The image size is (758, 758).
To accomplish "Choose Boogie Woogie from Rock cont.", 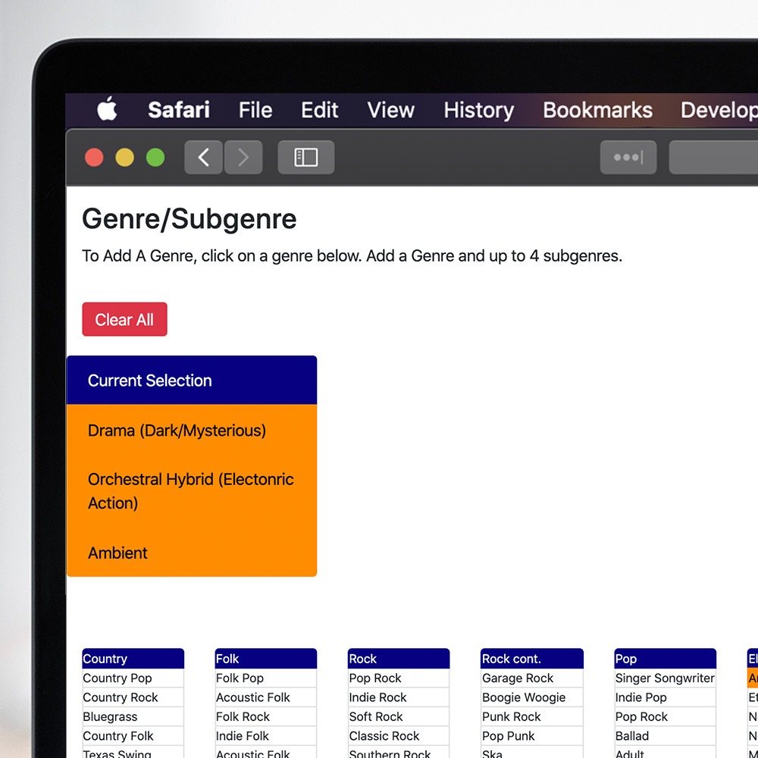I will click(532, 697).
